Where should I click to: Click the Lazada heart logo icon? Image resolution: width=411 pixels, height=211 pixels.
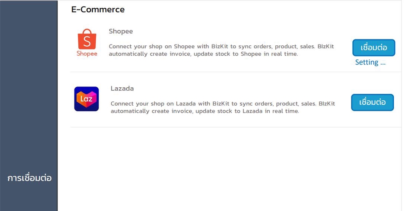click(86, 99)
